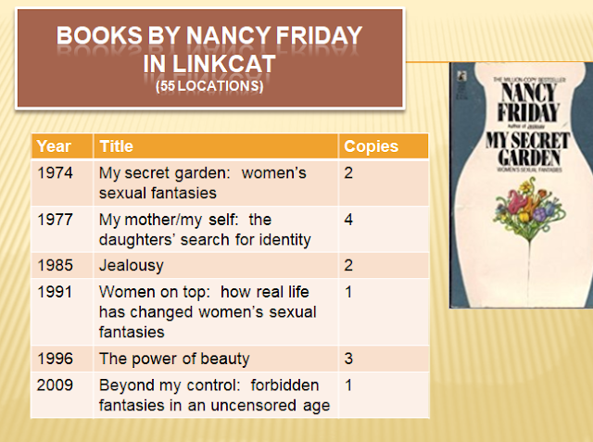Select the Title column header
Image resolution: width=593 pixels, height=442 pixels.
pos(216,146)
